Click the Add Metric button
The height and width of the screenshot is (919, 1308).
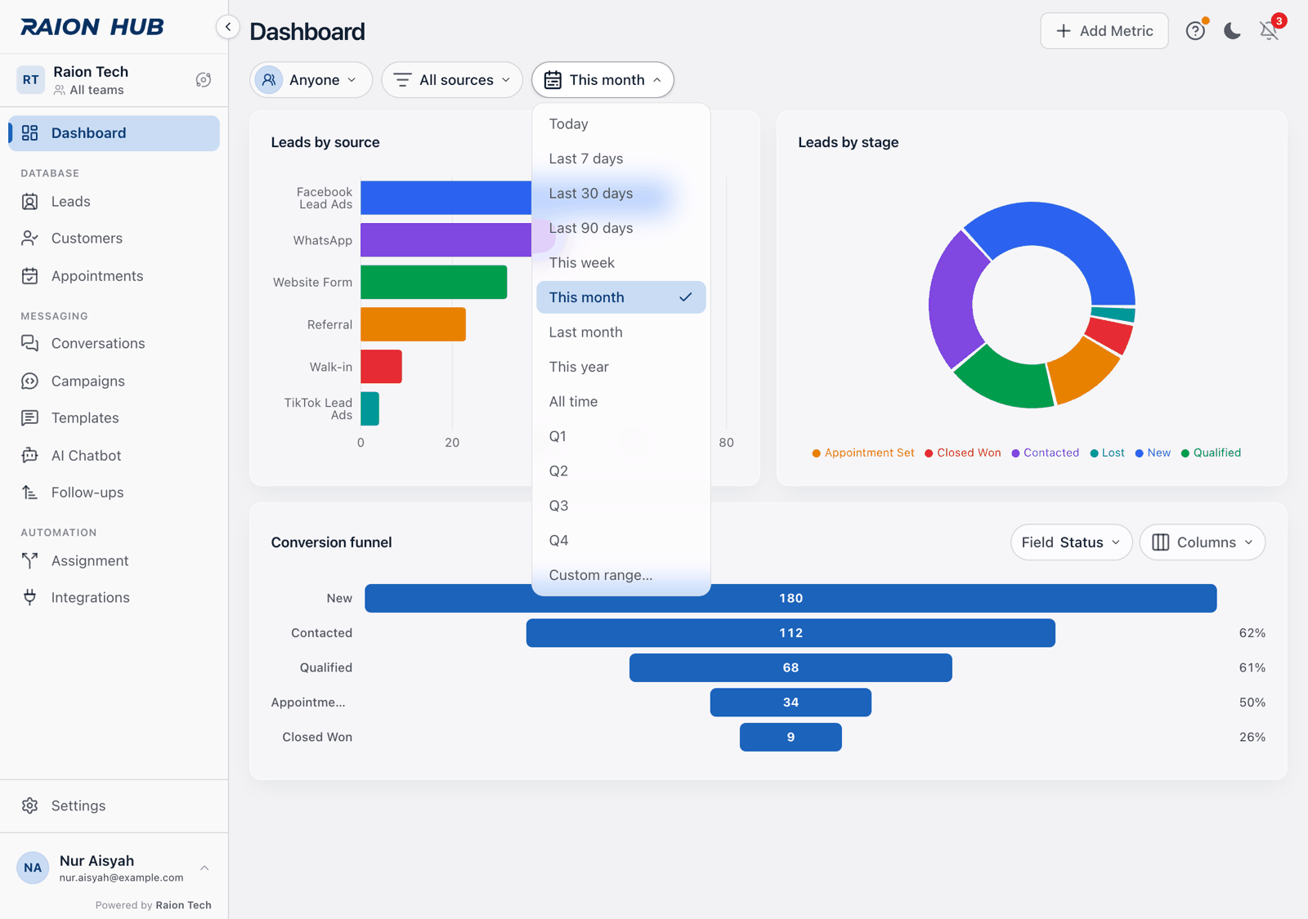(1104, 31)
